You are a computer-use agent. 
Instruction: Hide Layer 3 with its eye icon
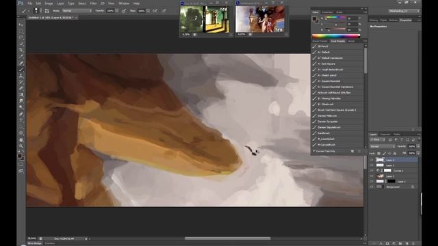[x=372, y=165]
